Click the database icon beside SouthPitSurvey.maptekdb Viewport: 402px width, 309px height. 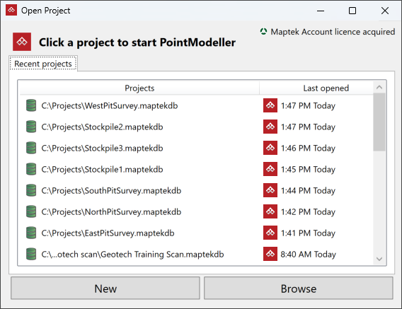[31, 190]
